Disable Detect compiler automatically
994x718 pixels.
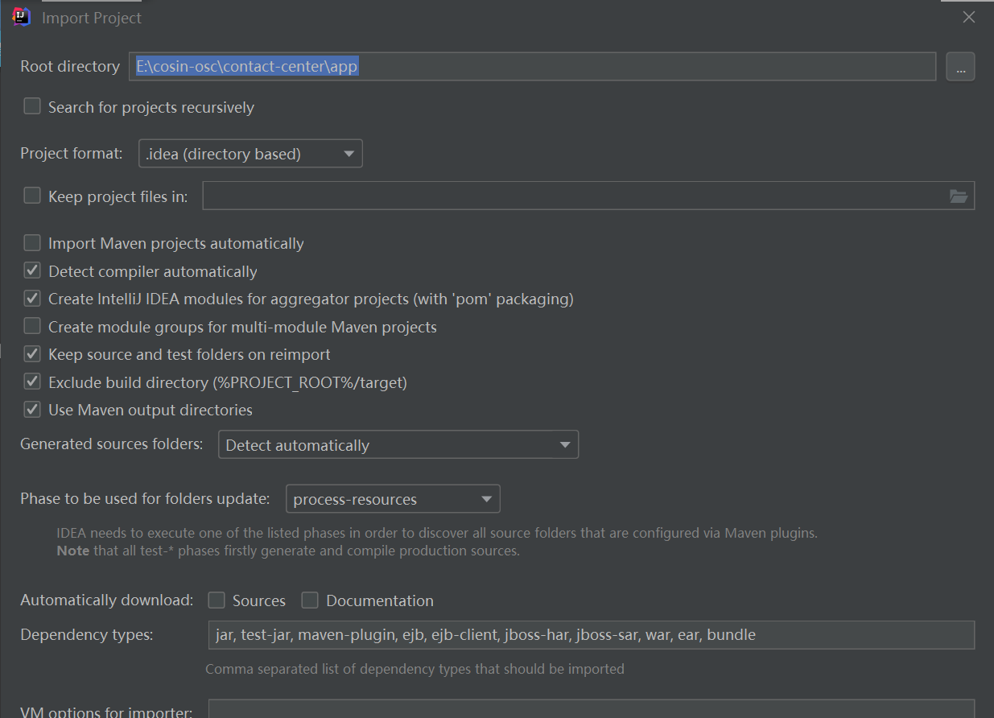(31, 270)
